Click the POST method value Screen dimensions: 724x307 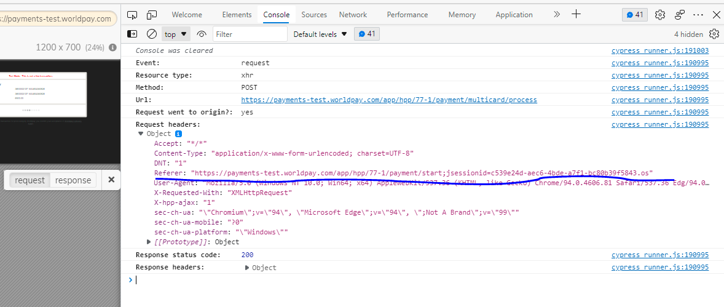click(250, 87)
